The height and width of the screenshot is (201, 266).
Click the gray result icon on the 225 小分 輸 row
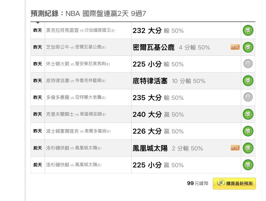coord(248,64)
